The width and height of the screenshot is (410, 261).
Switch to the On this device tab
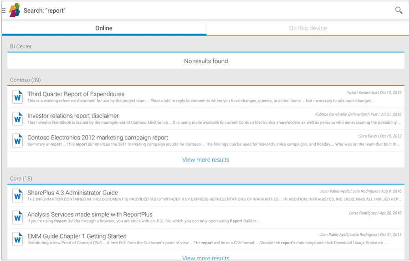(308, 28)
